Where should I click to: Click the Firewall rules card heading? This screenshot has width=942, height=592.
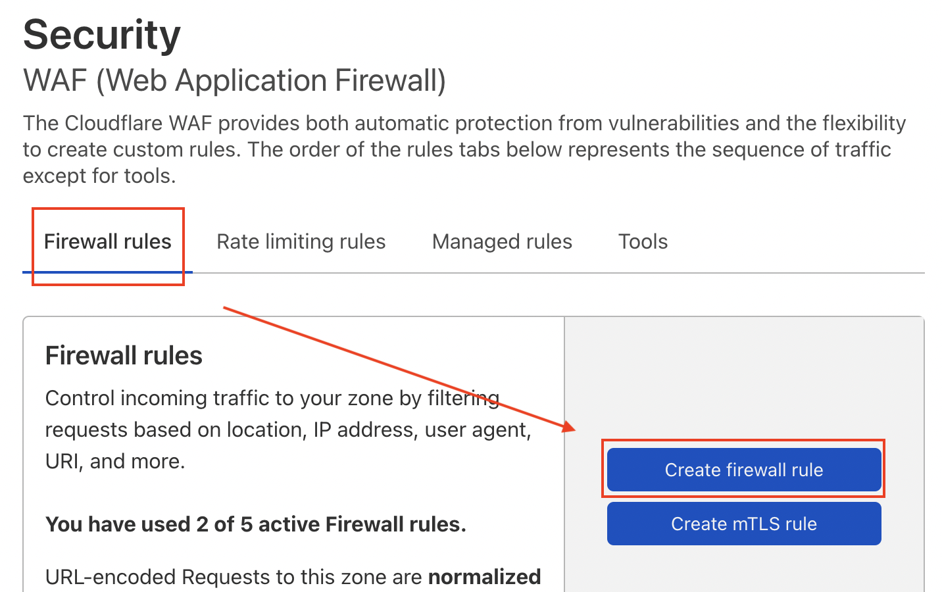(x=124, y=356)
